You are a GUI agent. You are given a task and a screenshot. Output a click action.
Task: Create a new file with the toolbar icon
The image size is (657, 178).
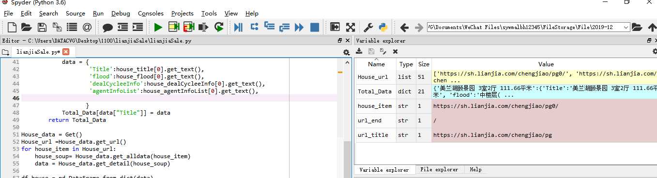[12, 27]
